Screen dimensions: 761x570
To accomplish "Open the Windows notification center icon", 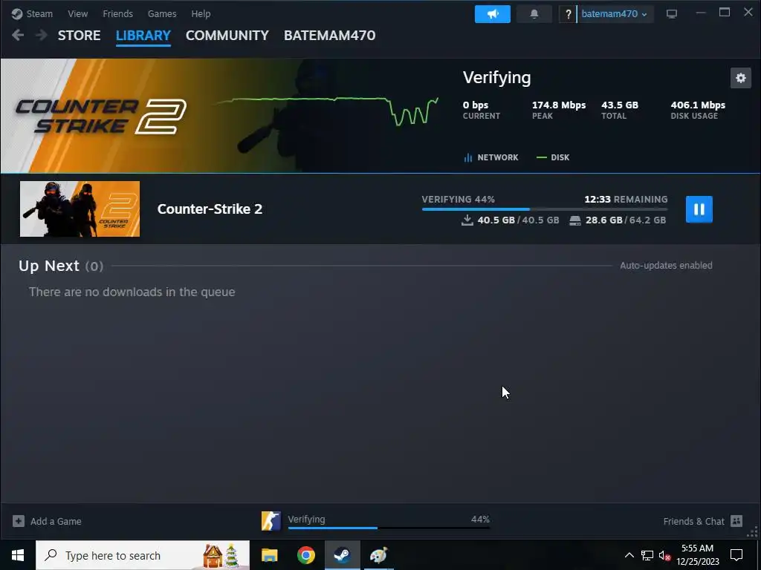I will coord(736,555).
